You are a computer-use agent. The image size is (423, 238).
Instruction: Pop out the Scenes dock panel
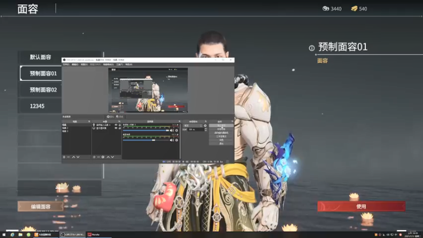click(x=89, y=122)
